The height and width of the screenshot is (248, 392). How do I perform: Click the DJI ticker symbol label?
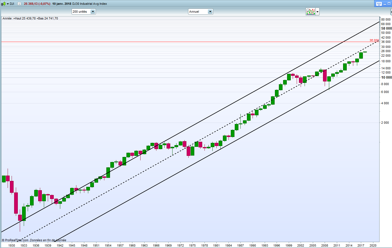coord(12,4)
